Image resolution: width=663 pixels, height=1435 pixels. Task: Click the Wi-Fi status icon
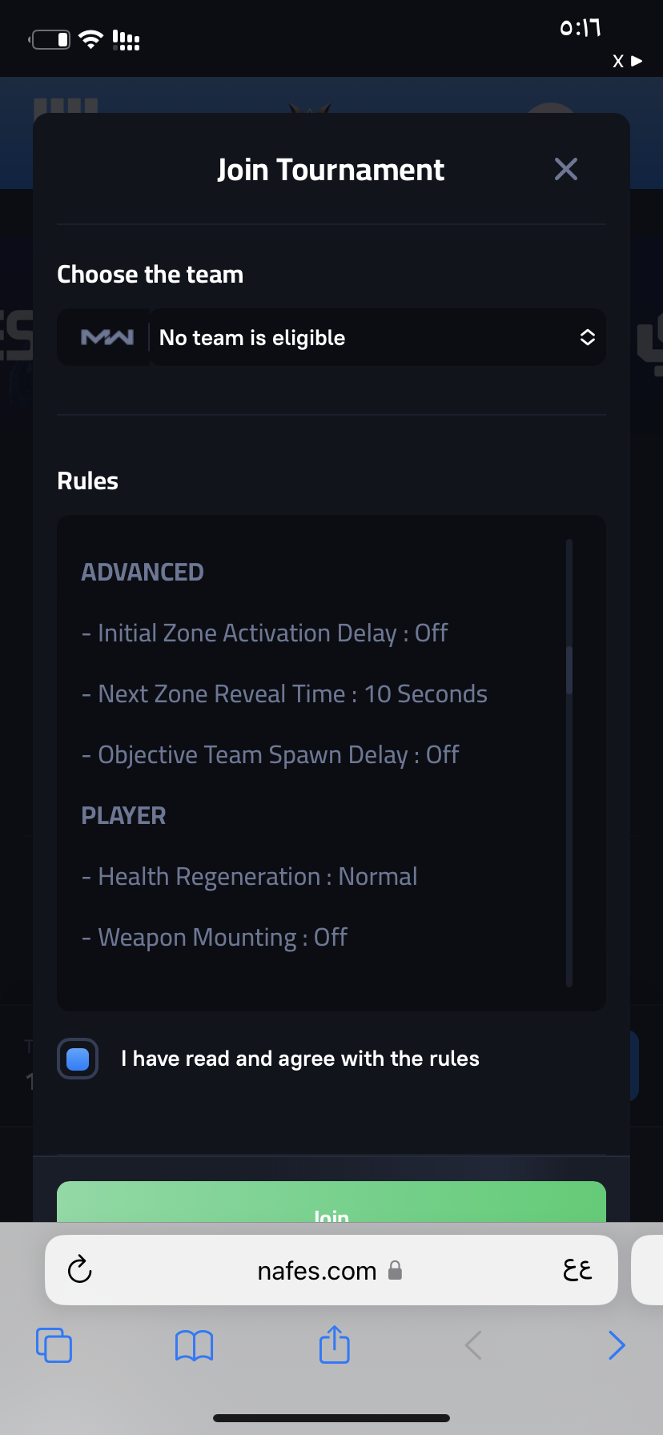coord(91,39)
